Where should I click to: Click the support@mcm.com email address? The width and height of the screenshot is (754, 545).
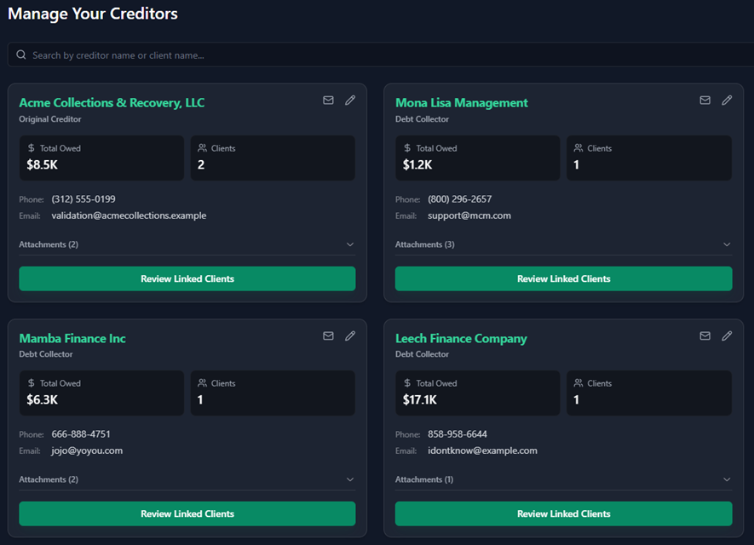coord(469,216)
